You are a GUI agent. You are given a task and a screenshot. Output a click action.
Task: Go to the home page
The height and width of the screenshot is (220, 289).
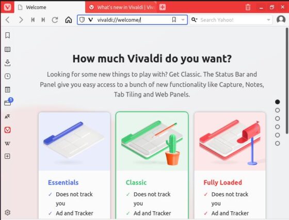(x=68, y=20)
